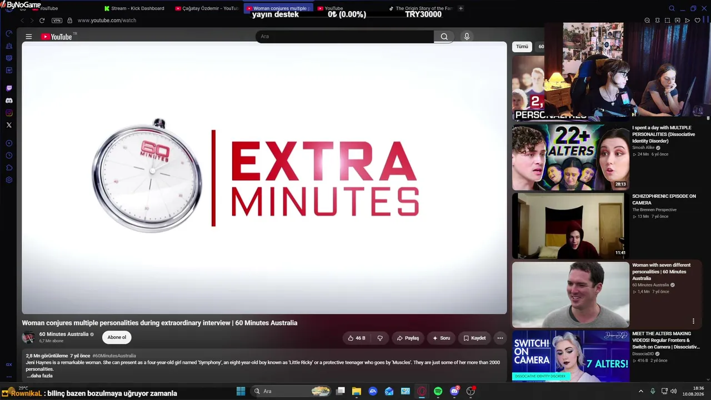This screenshot has height=400, width=711.
Task: Open the EA app from taskbar
Action: point(373,391)
